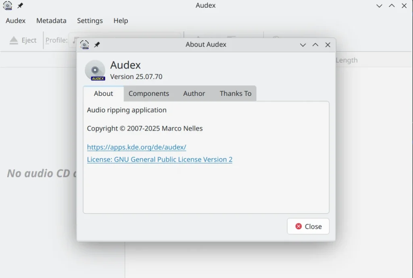Click the Length column header in main window
Viewport: 413px width, 278px height.
coord(346,60)
